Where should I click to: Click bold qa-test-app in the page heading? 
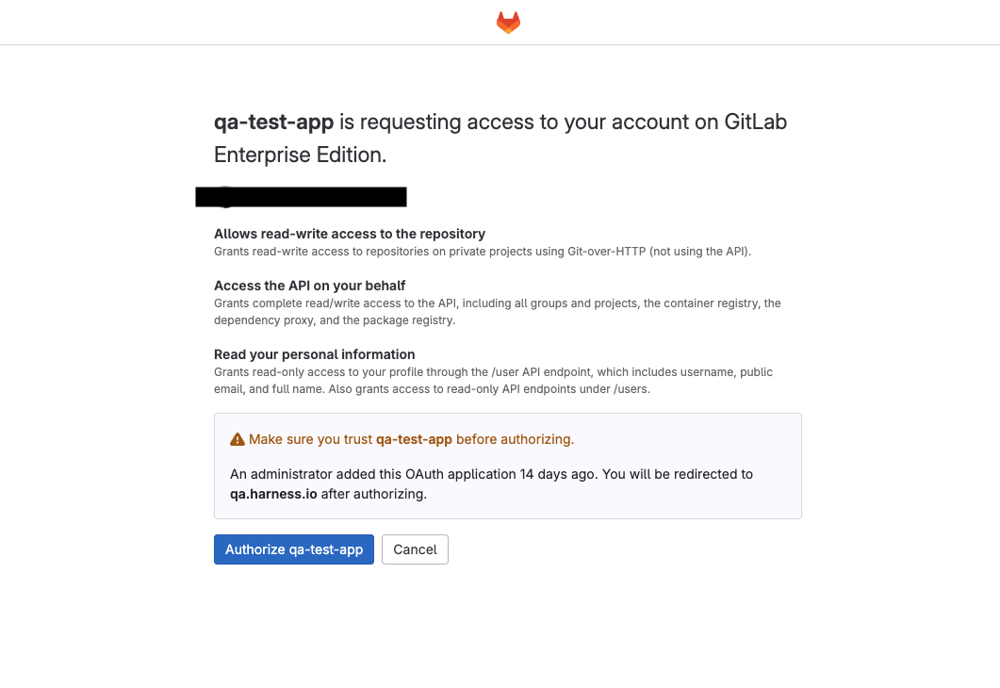point(273,123)
